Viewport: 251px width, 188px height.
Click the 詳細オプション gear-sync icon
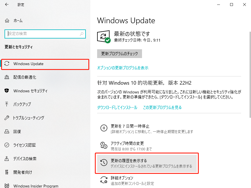tap(104, 180)
